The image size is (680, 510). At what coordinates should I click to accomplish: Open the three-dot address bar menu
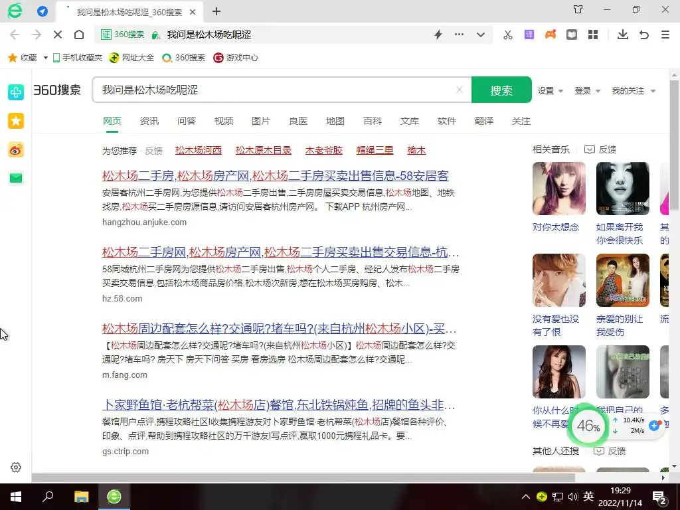460,35
